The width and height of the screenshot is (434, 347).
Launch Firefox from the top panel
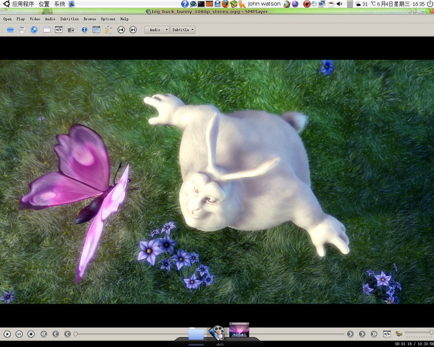point(226,4)
